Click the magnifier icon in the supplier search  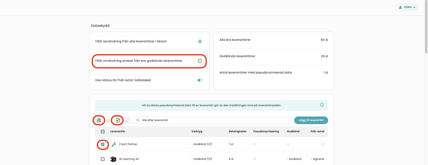click(x=138, y=120)
